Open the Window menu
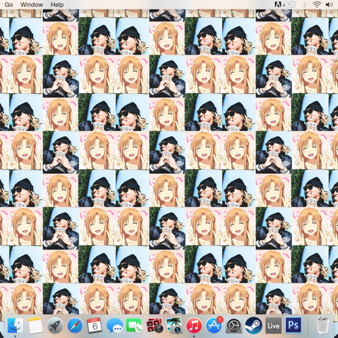The height and width of the screenshot is (338, 338). tap(32, 5)
